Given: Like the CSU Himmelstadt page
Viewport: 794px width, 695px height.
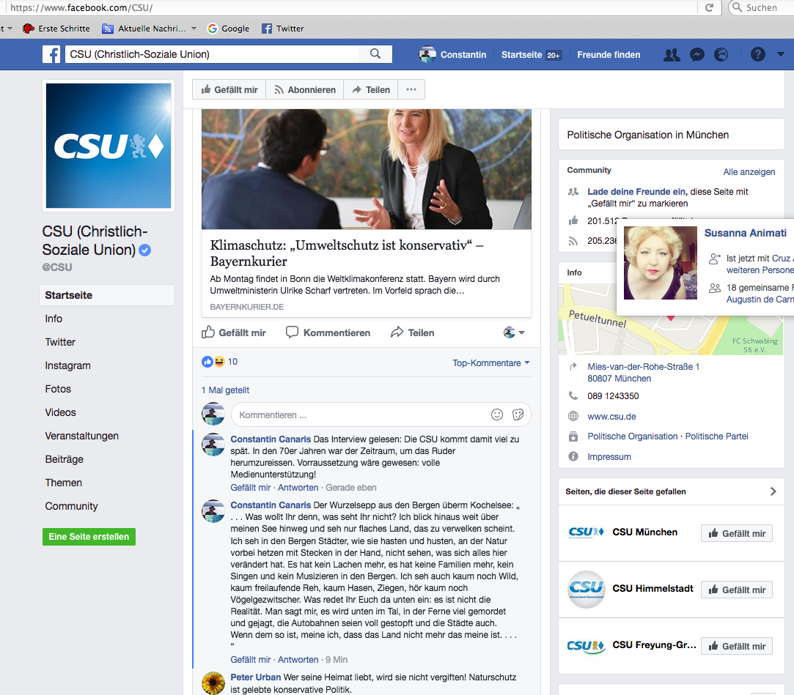Looking at the screenshot, I should point(737,590).
